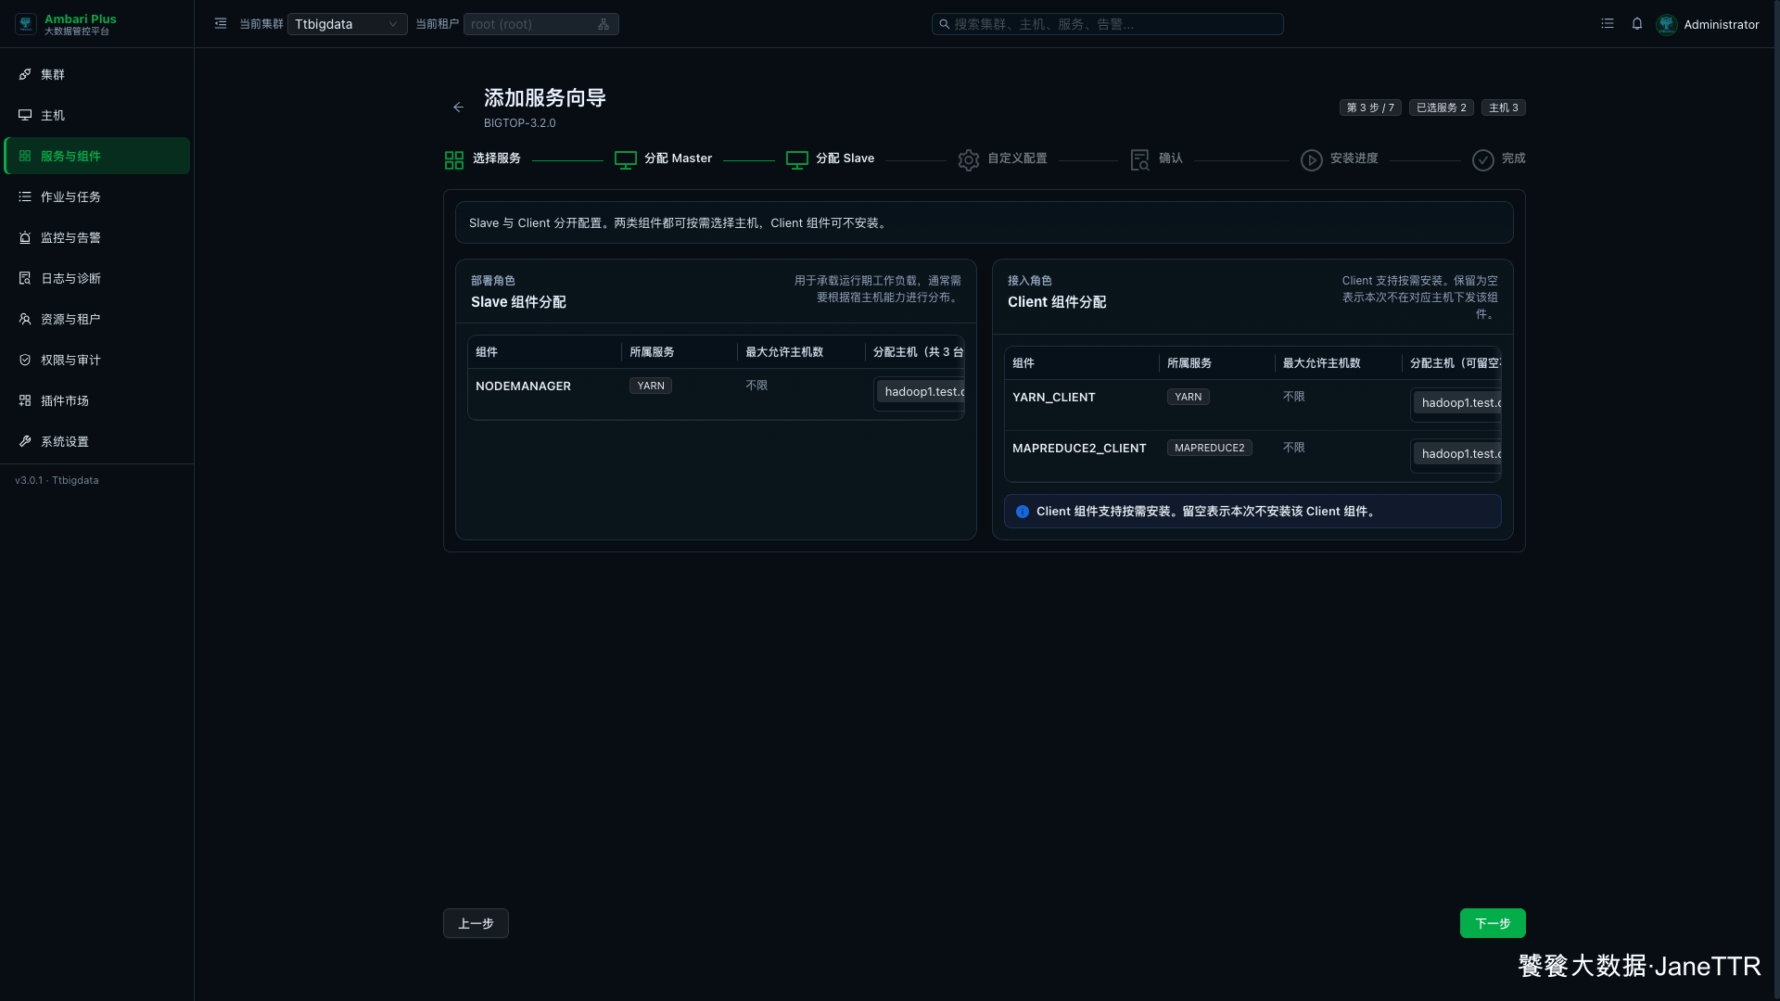This screenshot has height=1001, width=1780.
Task: Click the 自定义配置 step gear icon
Action: click(x=969, y=160)
